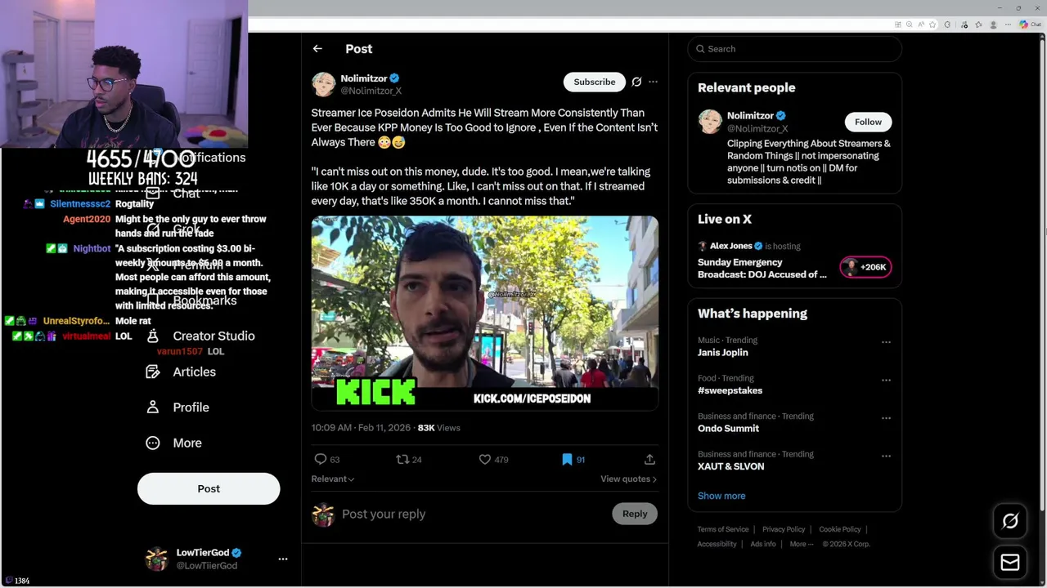
Task: Share the post via share icon
Action: (x=649, y=460)
